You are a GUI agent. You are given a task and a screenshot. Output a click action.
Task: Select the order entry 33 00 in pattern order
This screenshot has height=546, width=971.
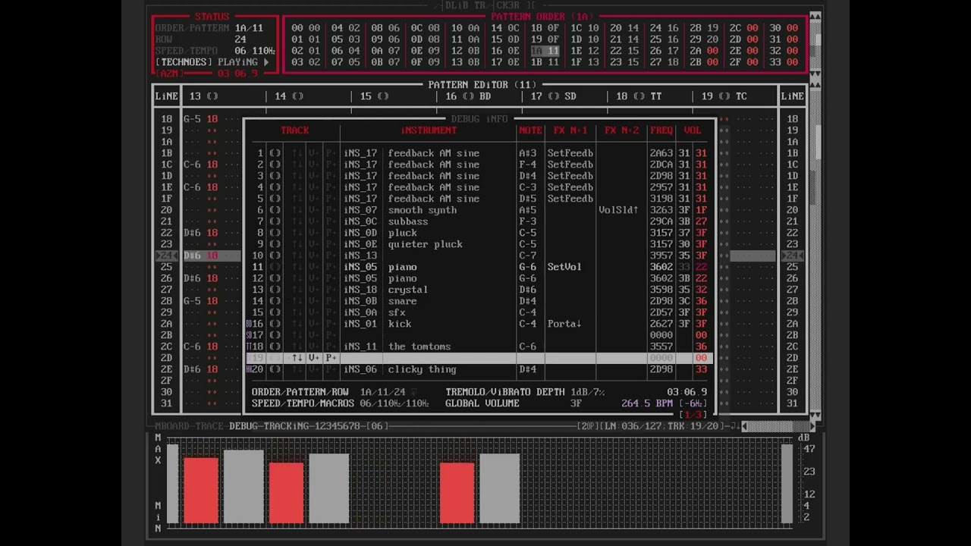click(784, 62)
